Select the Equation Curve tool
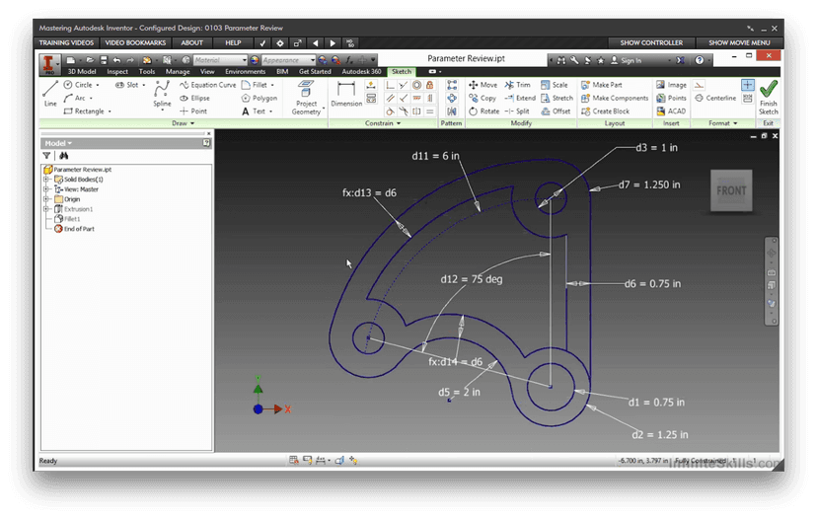The width and height of the screenshot is (817, 518). pyautogui.click(x=207, y=85)
